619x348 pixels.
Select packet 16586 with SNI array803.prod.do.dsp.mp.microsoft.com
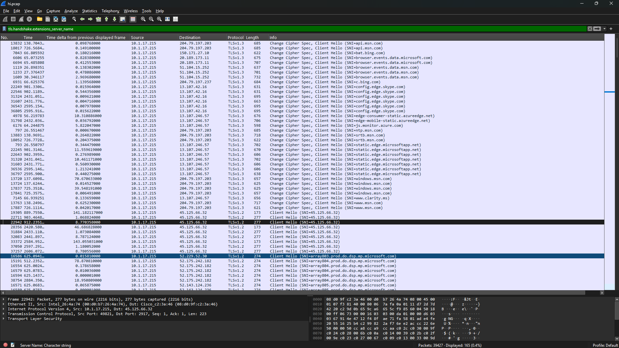[302, 256]
